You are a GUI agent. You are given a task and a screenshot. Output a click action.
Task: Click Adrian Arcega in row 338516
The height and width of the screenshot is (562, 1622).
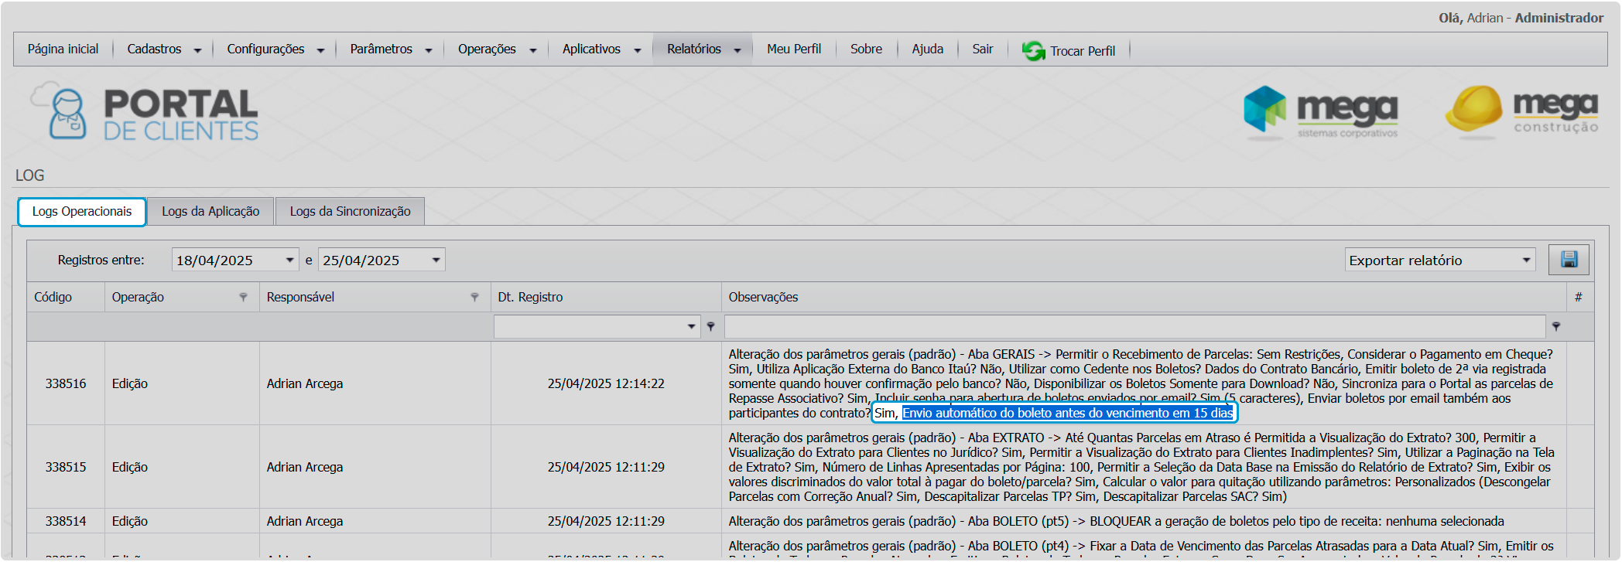click(x=305, y=383)
